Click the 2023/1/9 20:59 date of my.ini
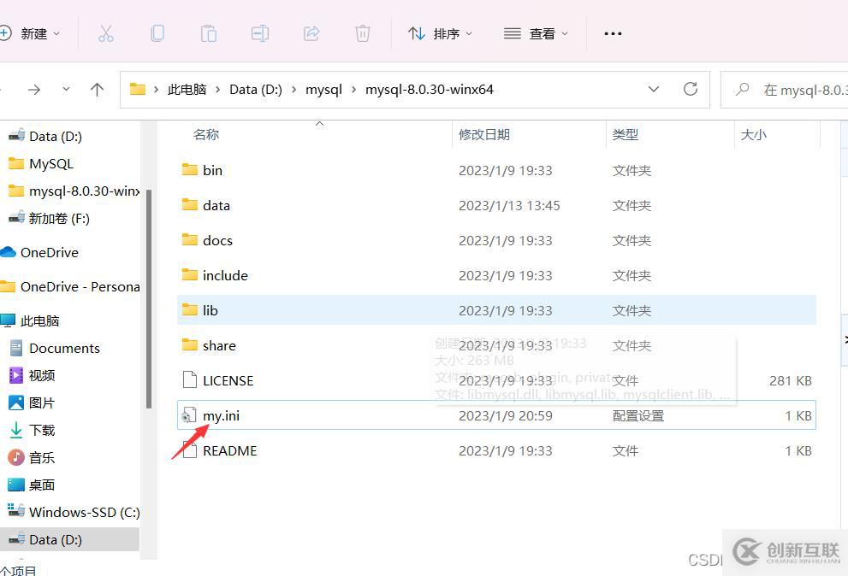This screenshot has height=576, width=848. pyautogui.click(x=505, y=415)
